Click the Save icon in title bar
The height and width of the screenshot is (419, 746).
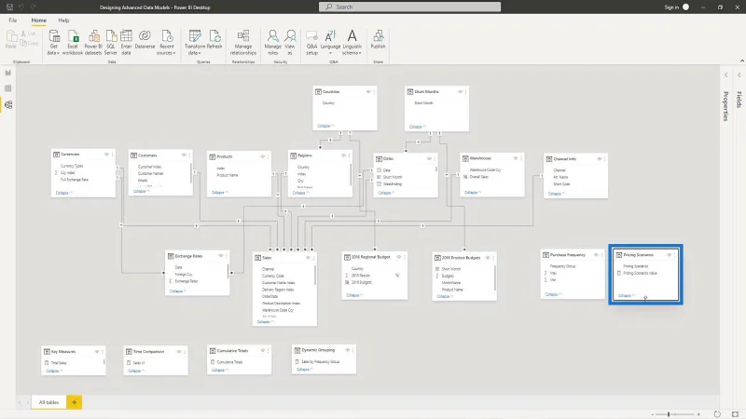(x=9, y=7)
